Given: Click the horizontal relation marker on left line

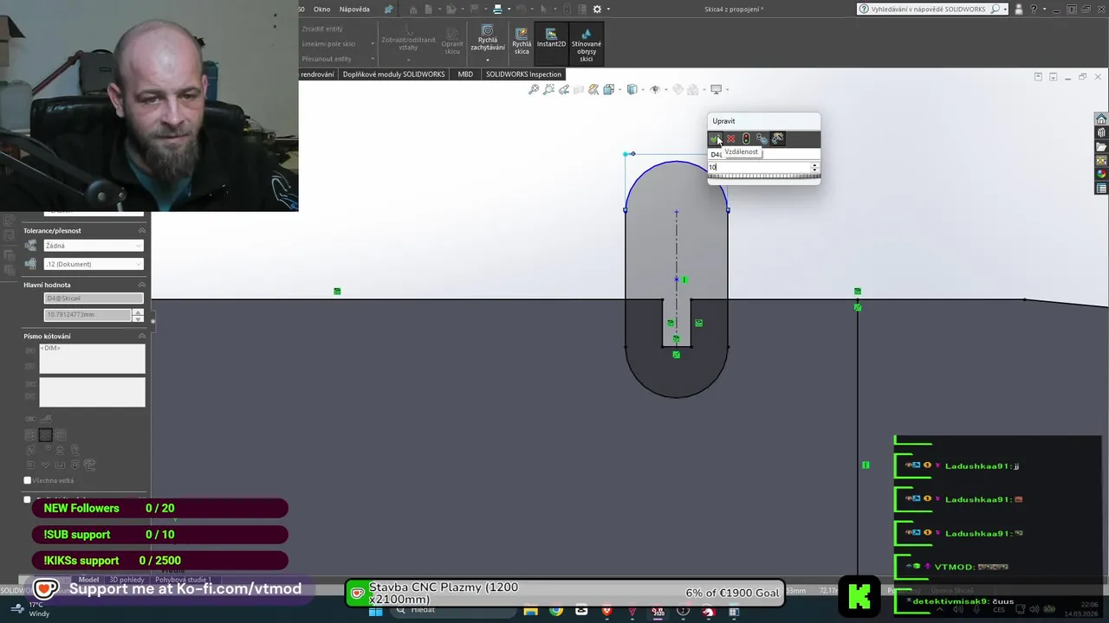Looking at the screenshot, I should pos(337,292).
